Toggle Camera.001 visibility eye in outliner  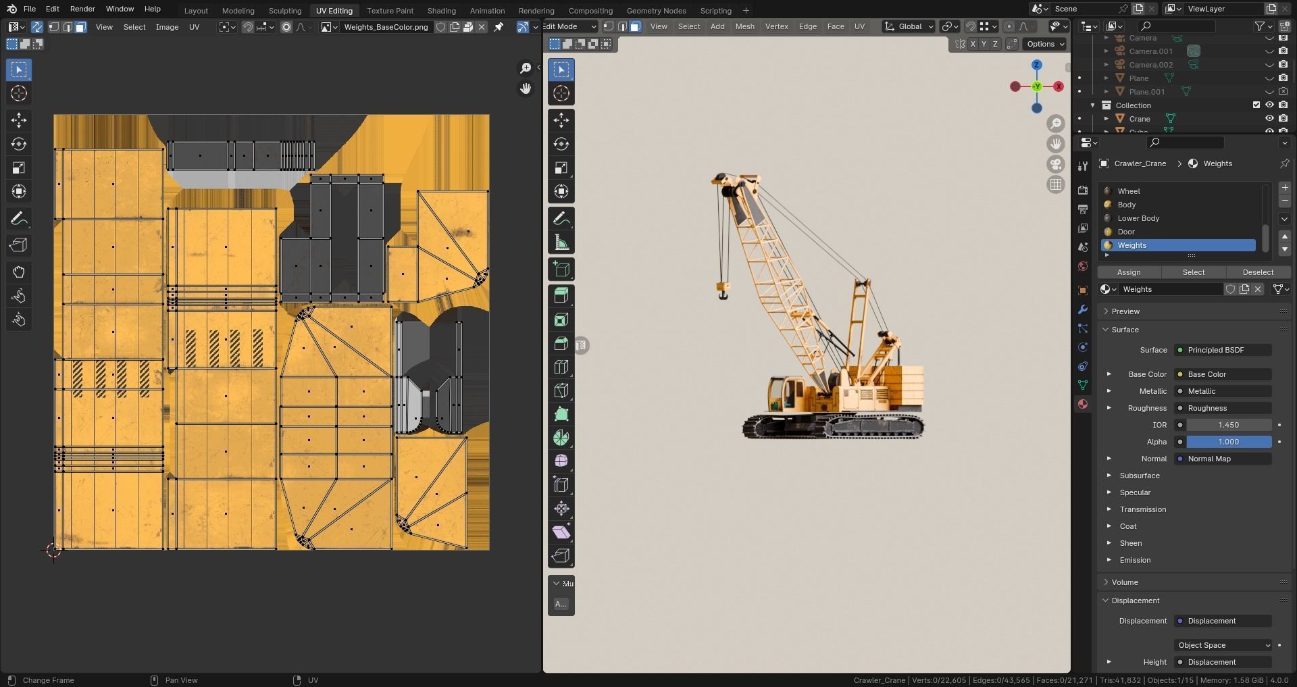click(1270, 51)
